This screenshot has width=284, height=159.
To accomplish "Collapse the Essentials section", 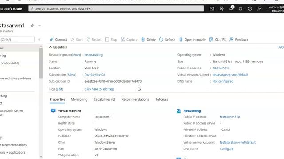I will coord(58,47).
